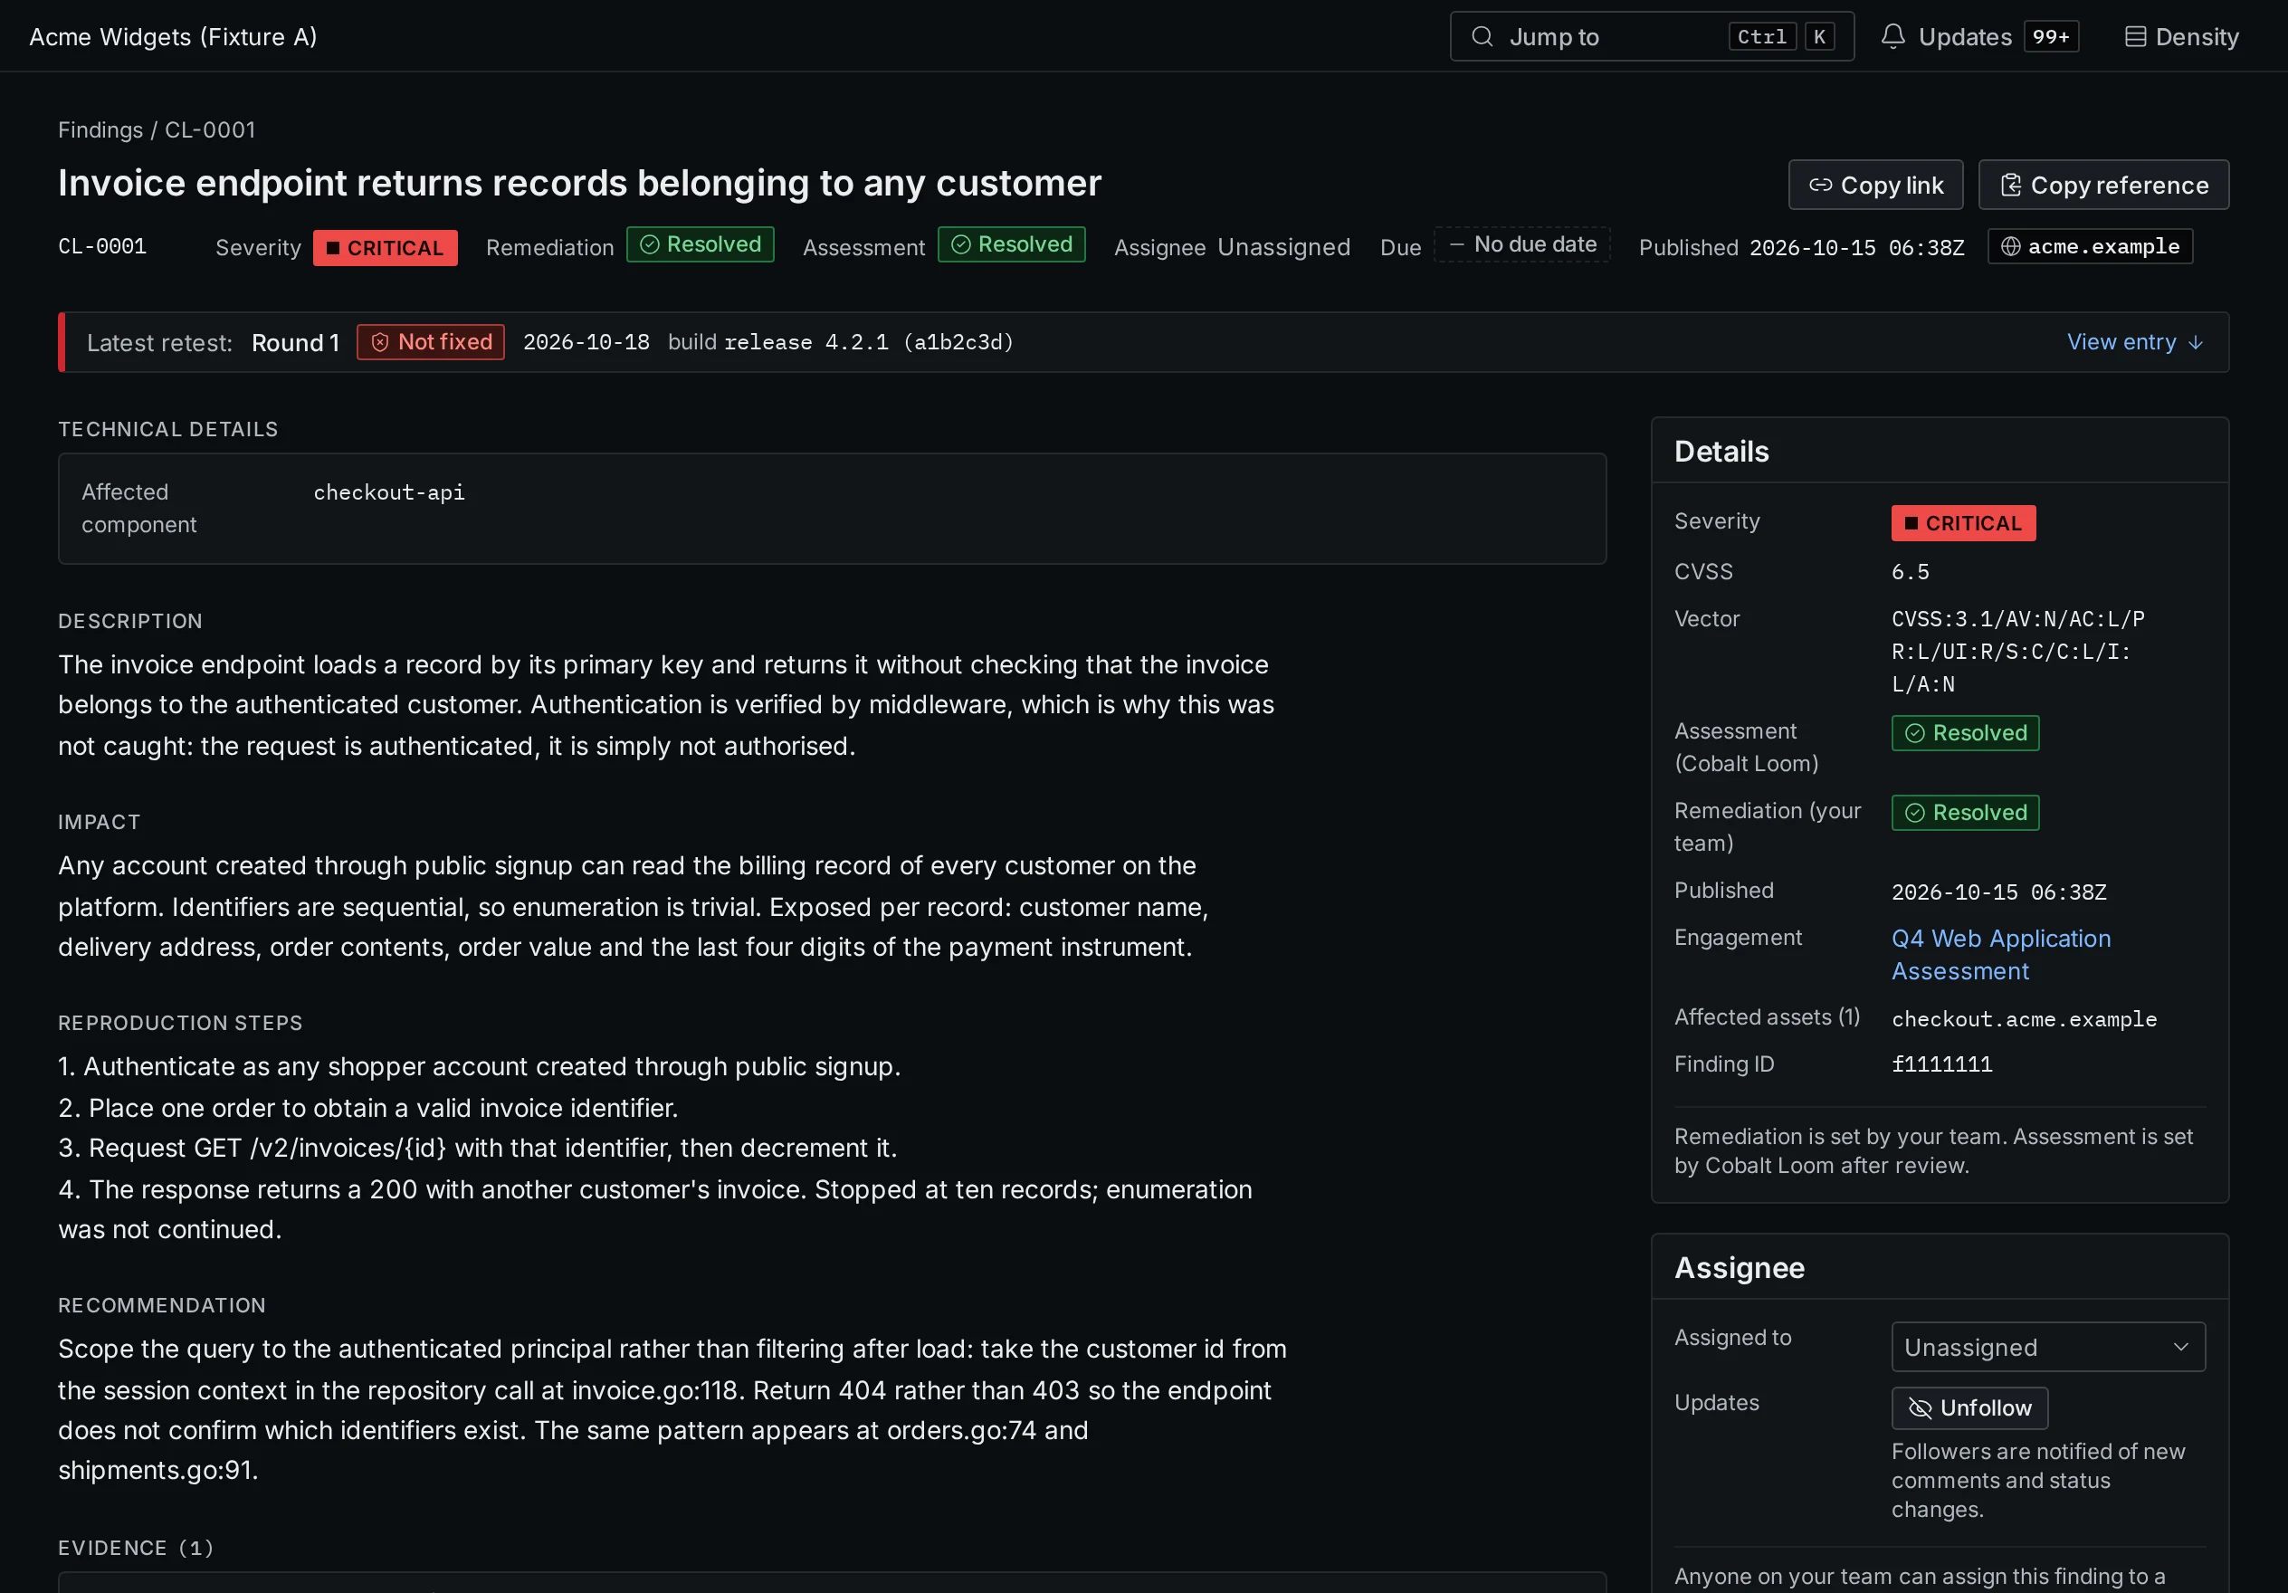Open the Q4 Web Application Assessment link
The width and height of the screenshot is (2288, 1593).
coord(2001,955)
